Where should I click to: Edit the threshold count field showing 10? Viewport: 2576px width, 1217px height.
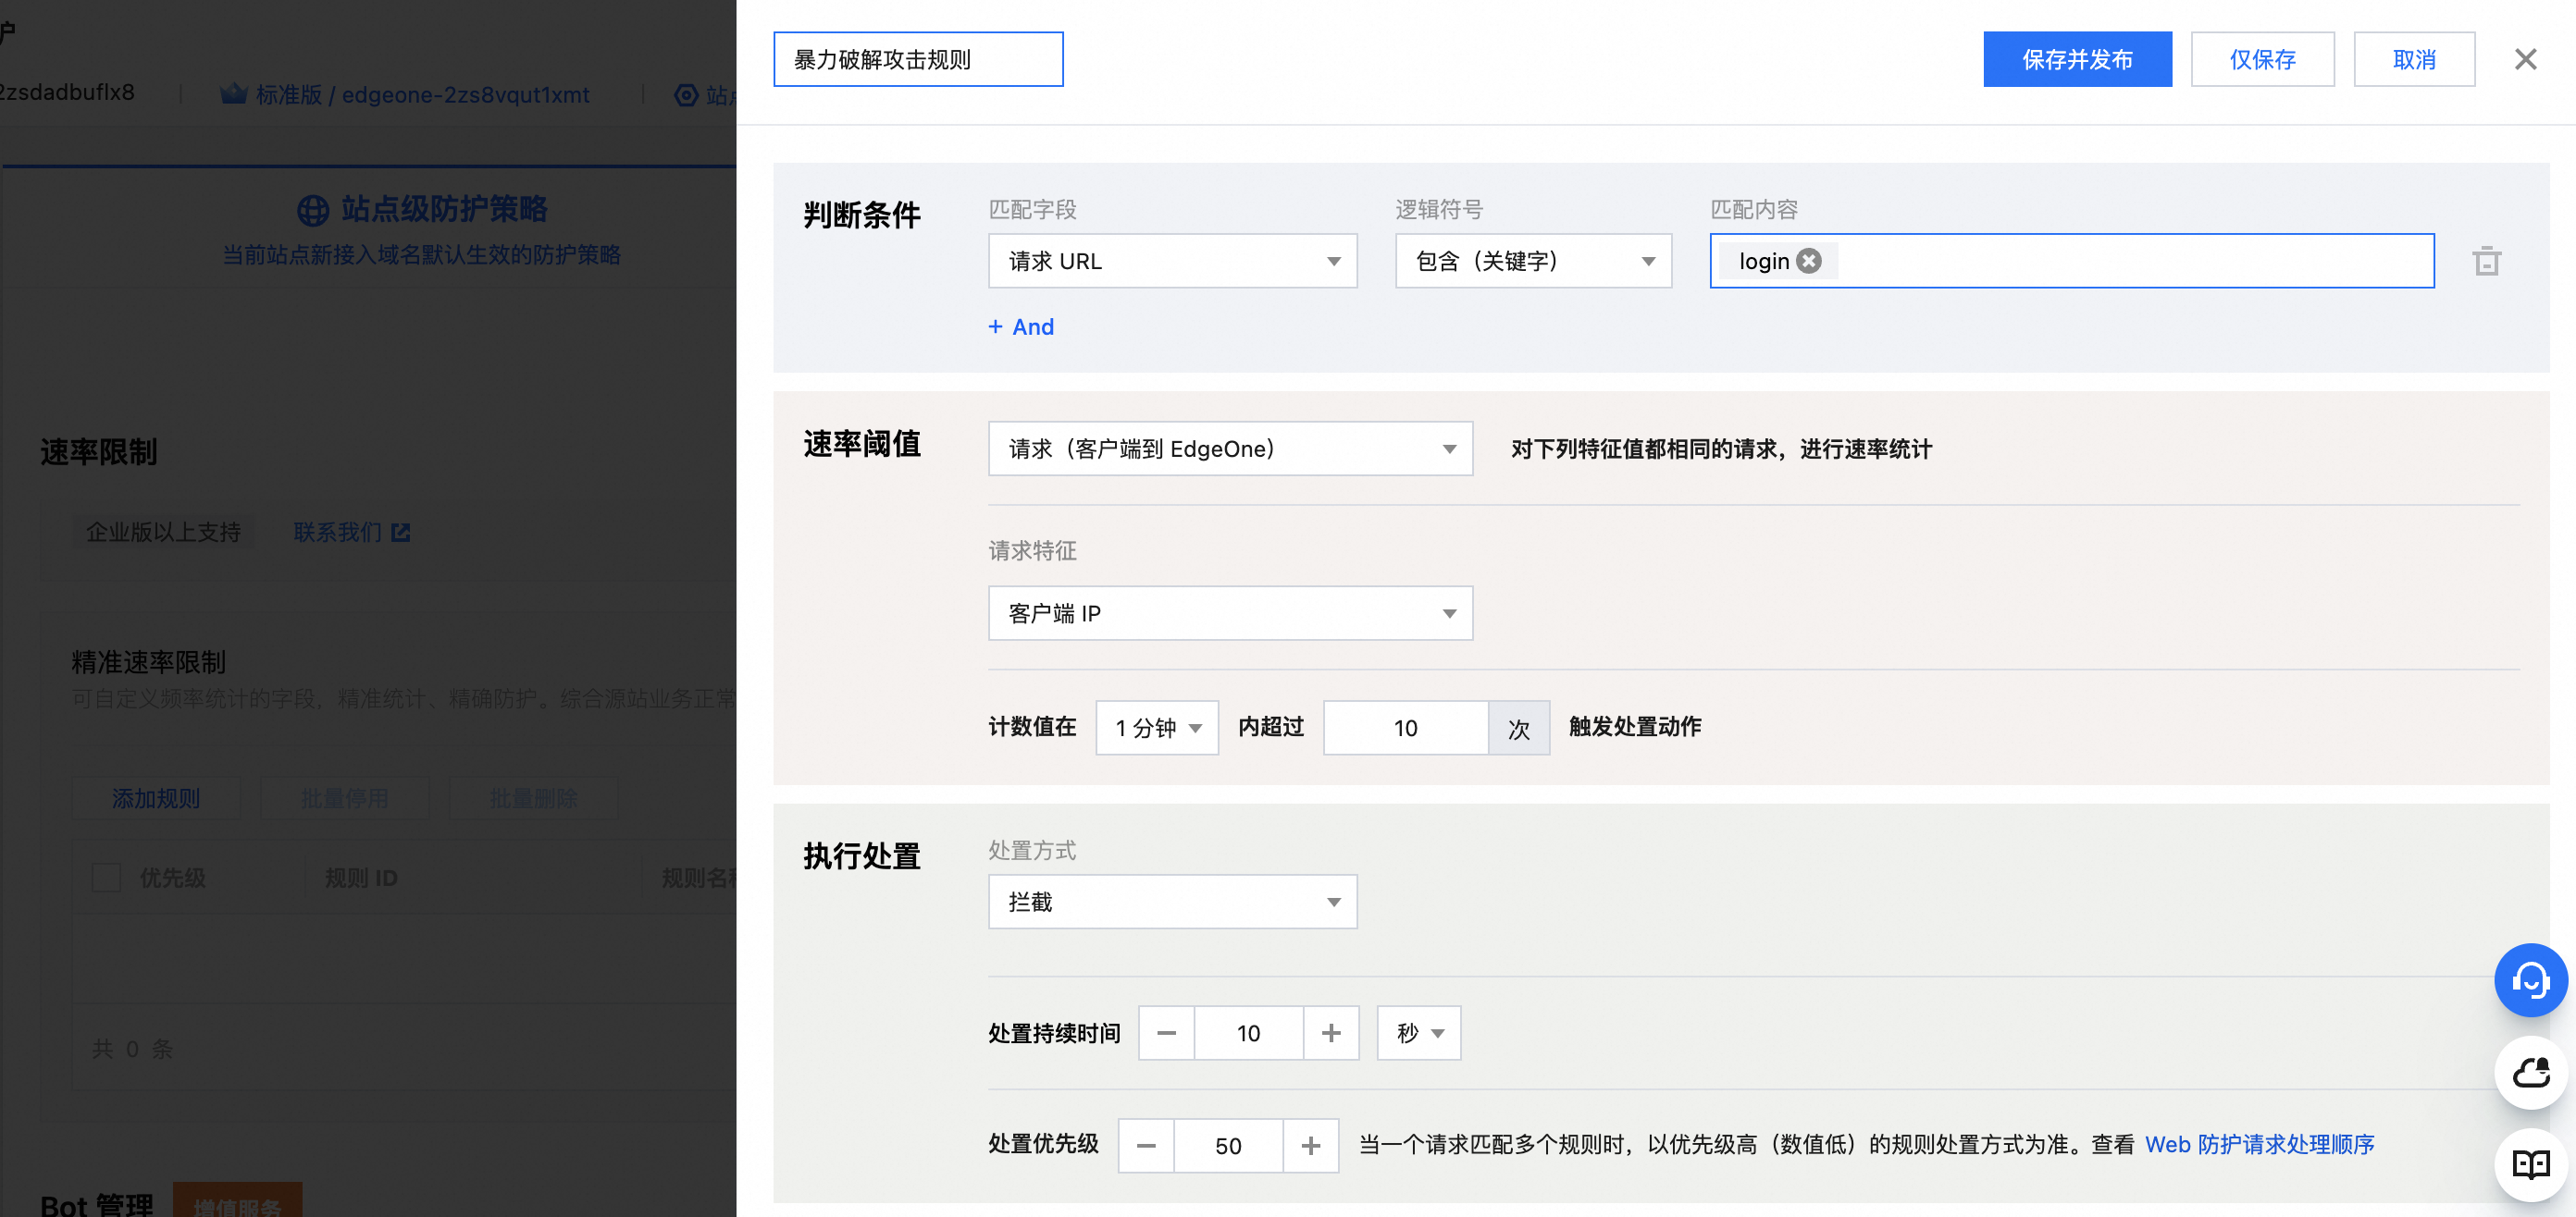pyautogui.click(x=1405, y=728)
